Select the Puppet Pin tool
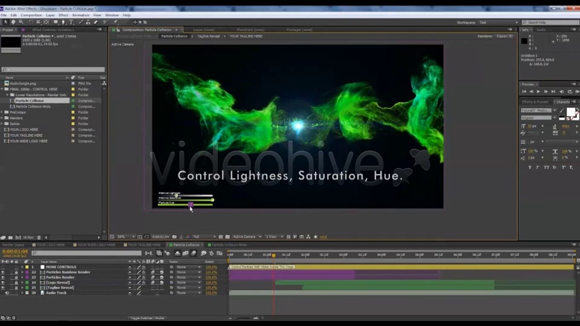580x326 pixels. 115,22
